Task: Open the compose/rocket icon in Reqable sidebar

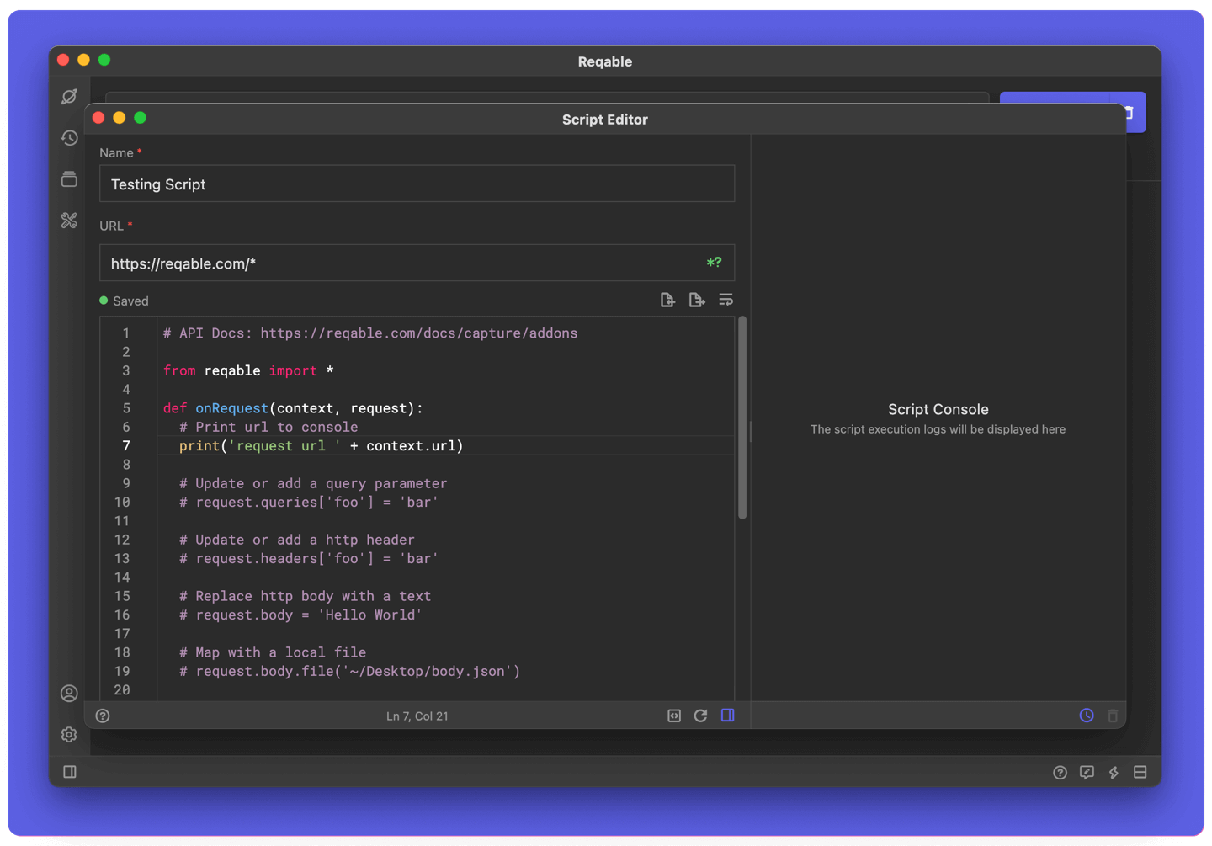Action: click(x=69, y=96)
